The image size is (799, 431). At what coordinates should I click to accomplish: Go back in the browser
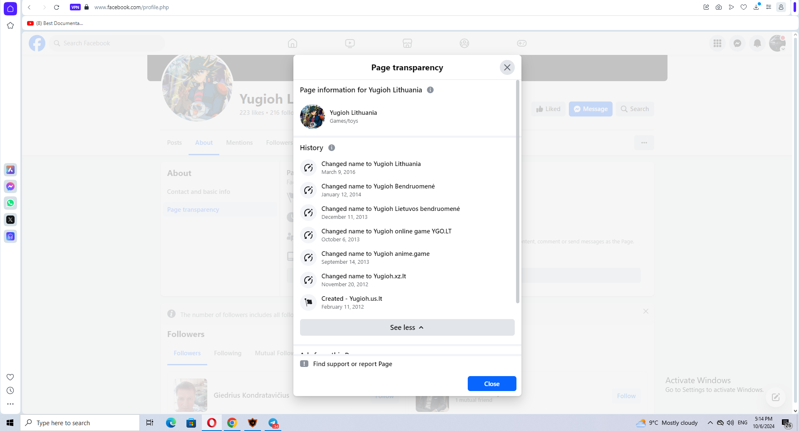29,7
